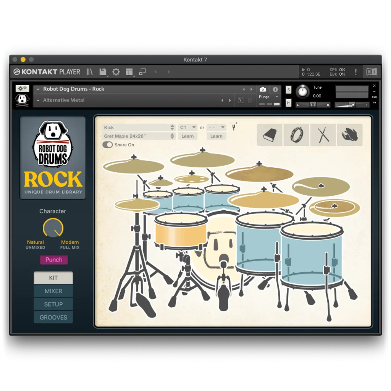This screenshot has width=391, height=391.
Task: Toggle the Snare On switch
Action: (x=107, y=145)
